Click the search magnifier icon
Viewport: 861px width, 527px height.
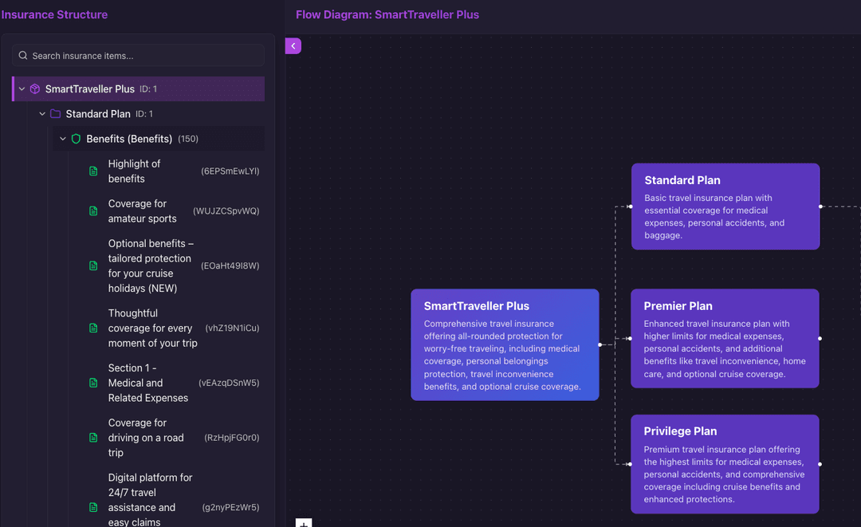point(23,56)
